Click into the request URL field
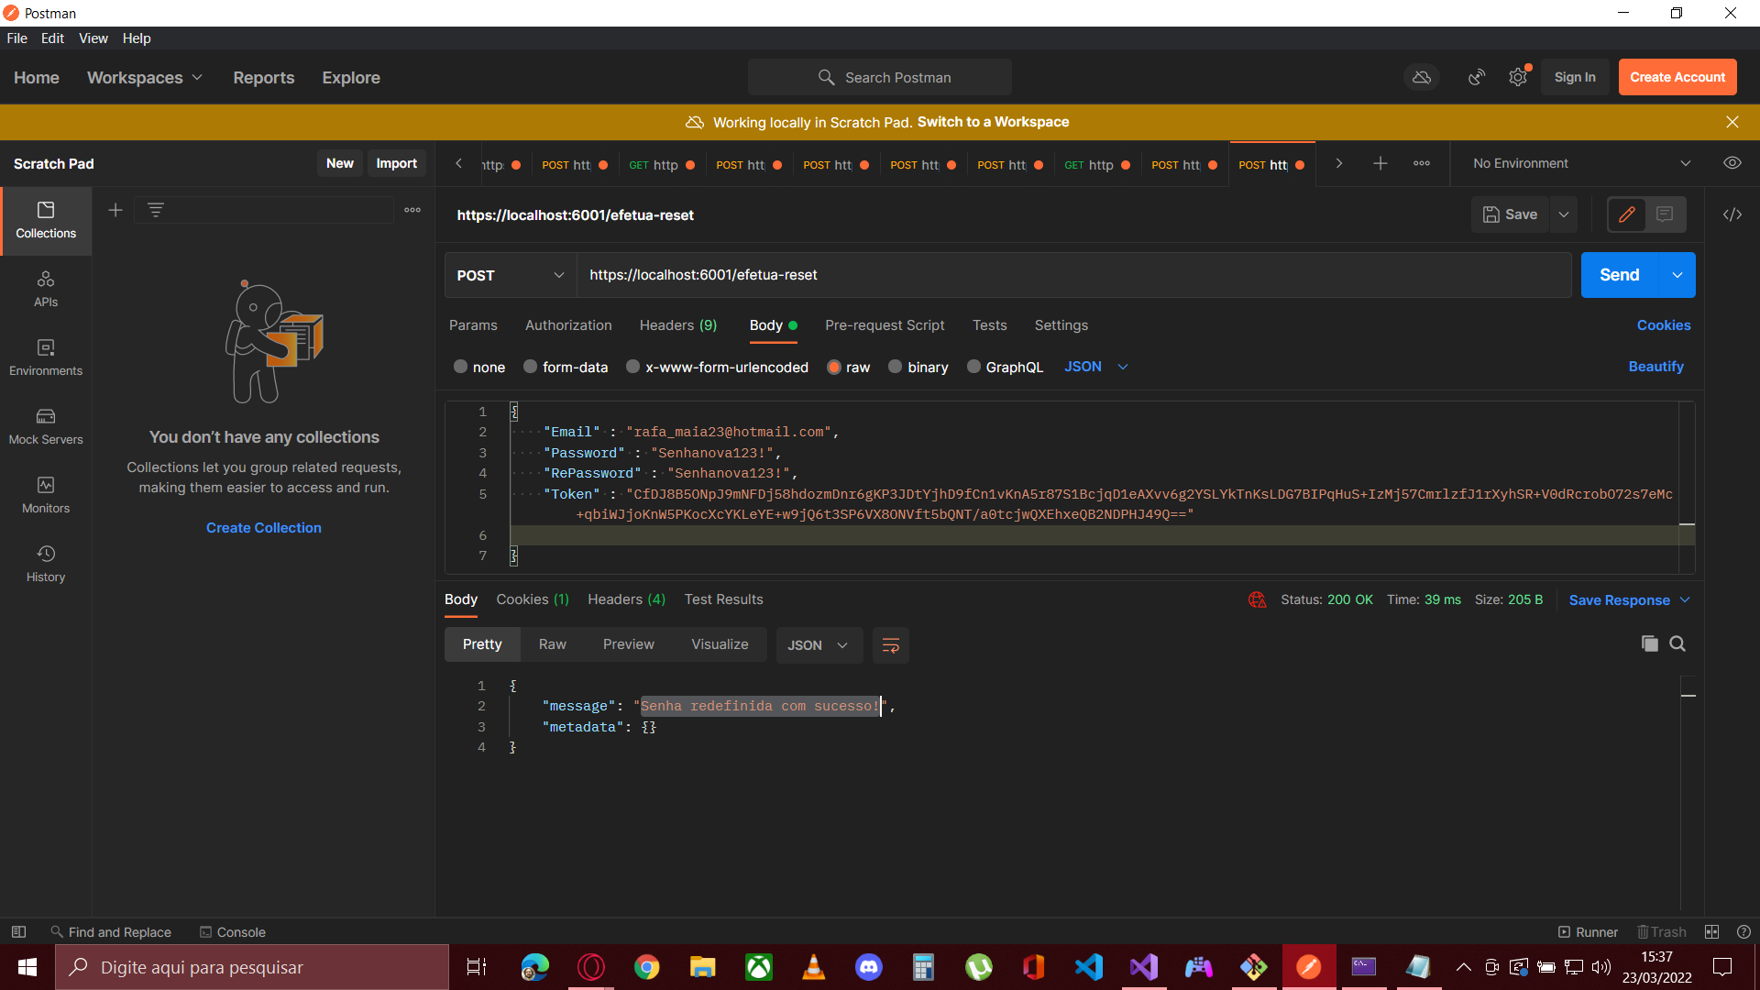1760x990 pixels. (1073, 275)
